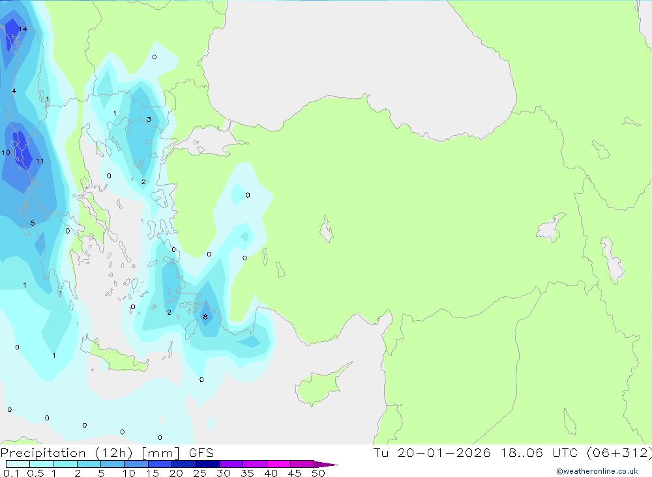Click the '3' precipitation value on map

149,120
